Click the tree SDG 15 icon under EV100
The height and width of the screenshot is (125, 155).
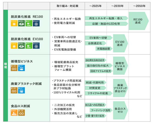(29, 46)
